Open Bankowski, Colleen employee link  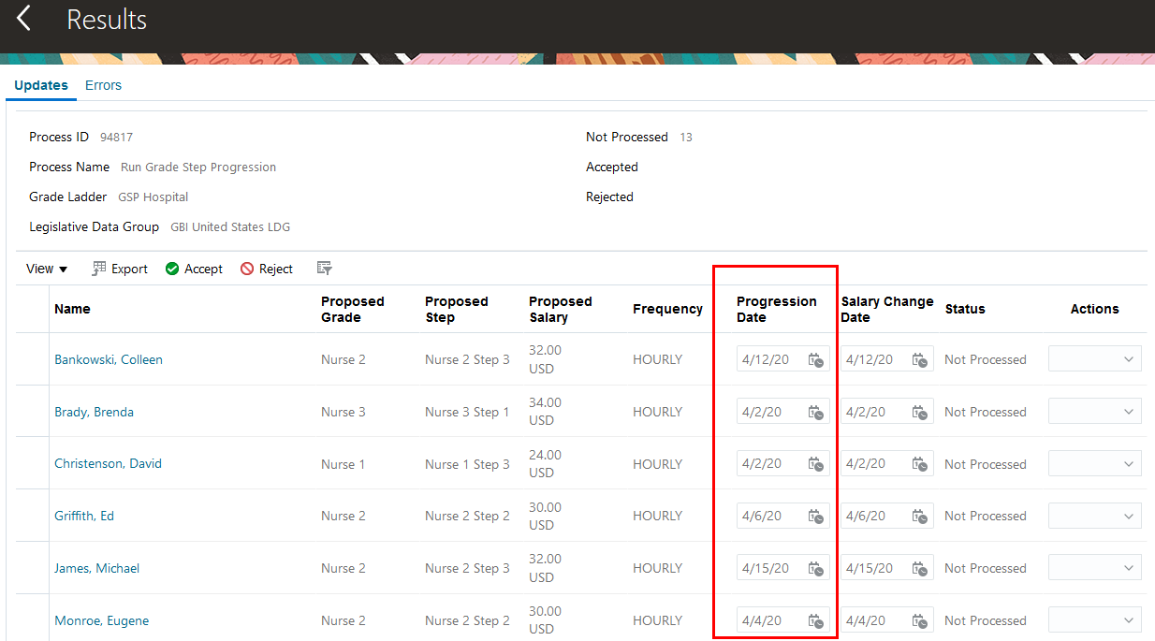[109, 359]
